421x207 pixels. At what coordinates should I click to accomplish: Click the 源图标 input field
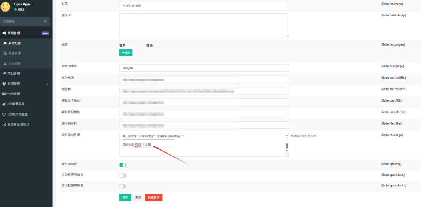point(204,91)
